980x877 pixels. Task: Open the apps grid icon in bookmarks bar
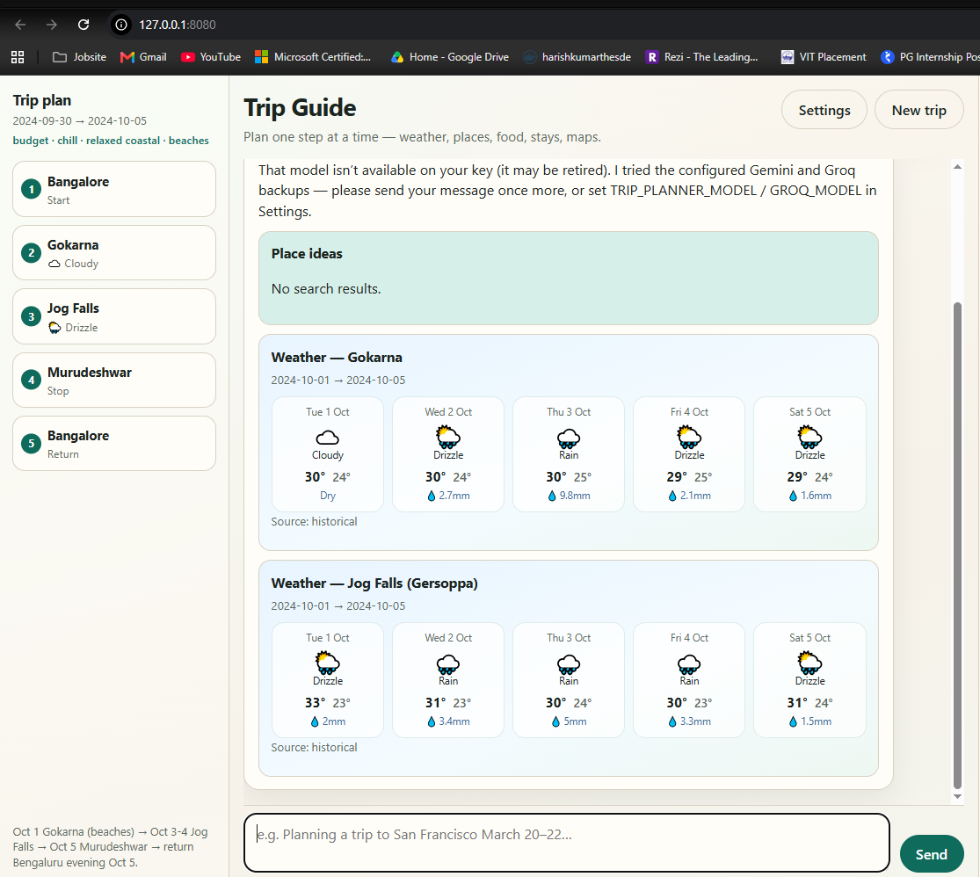pyautogui.click(x=18, y=57)
